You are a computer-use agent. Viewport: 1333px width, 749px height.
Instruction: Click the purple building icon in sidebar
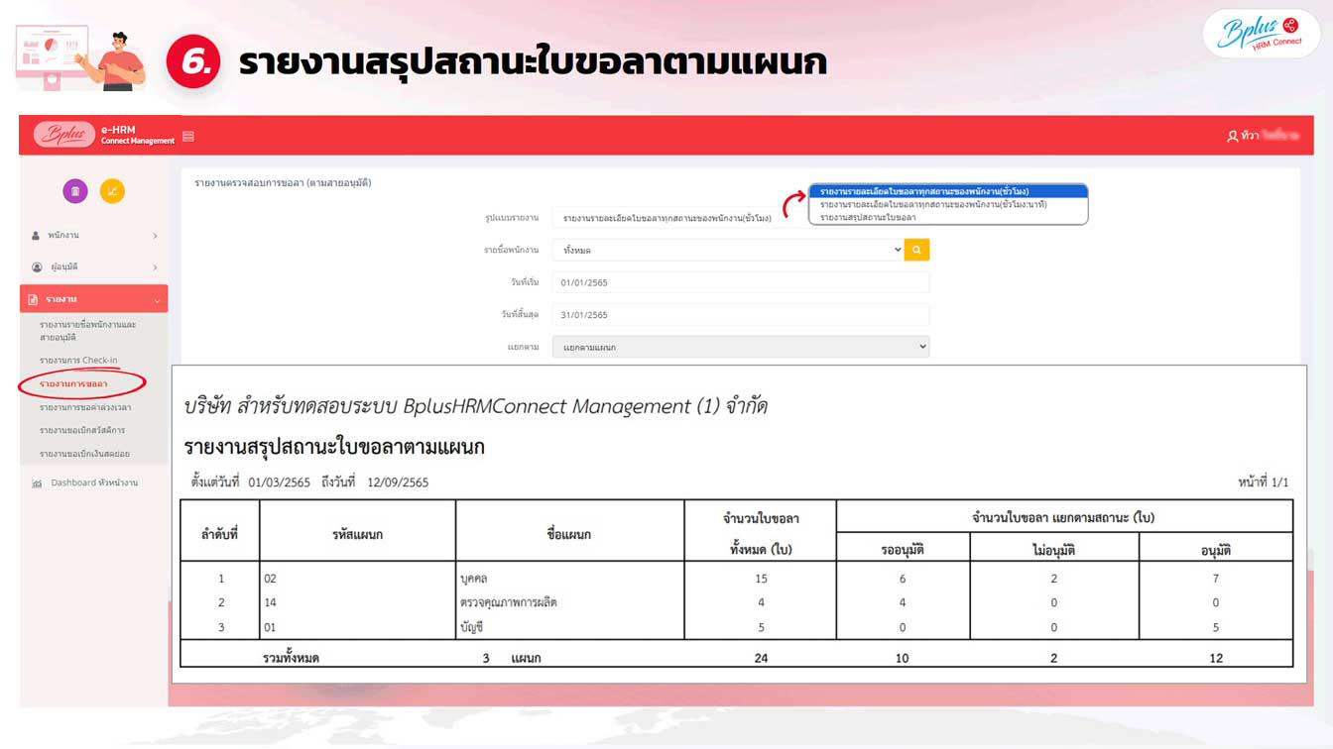coord(74,191)
